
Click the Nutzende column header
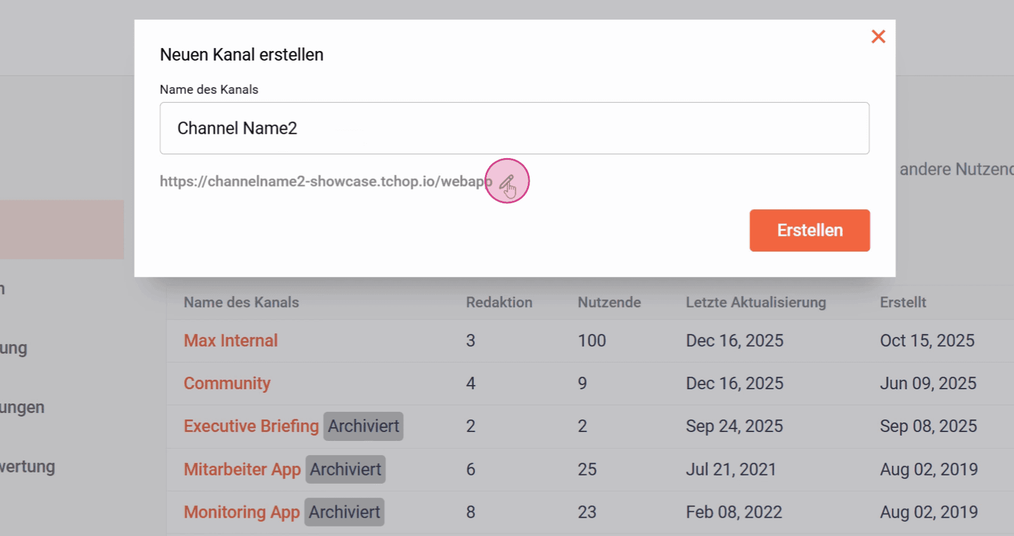click(609, 302)
